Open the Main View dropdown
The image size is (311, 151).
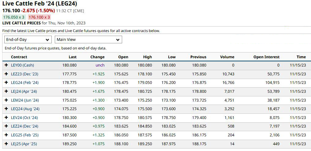(88, 40)
